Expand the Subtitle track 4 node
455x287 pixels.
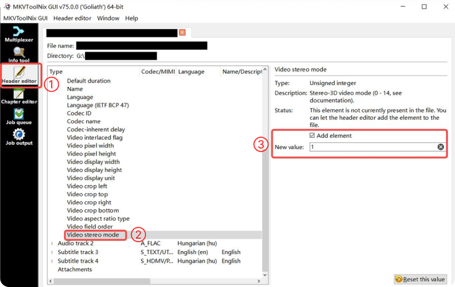click(52, 261)
